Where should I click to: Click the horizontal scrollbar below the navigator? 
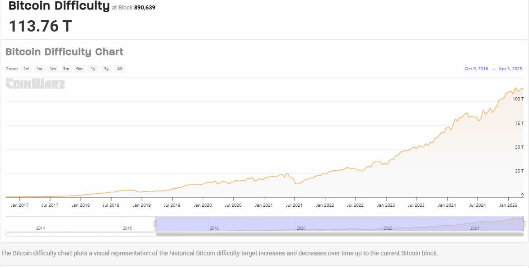point(339,234)
